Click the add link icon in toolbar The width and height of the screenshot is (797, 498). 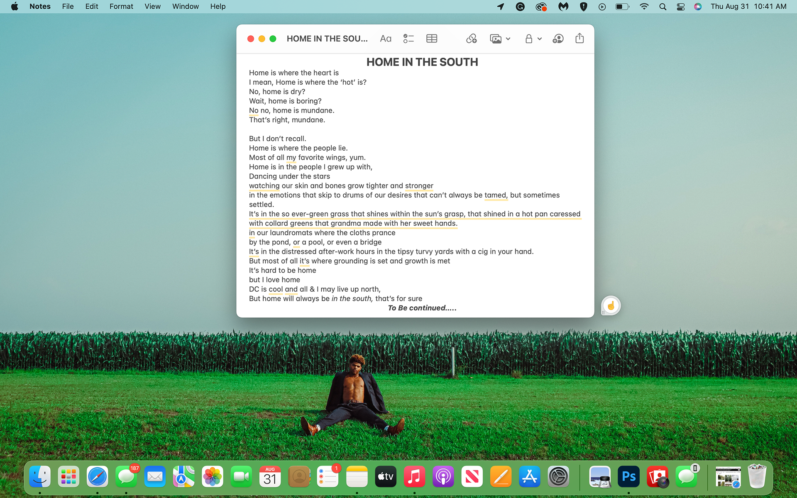tap(471, 39)
